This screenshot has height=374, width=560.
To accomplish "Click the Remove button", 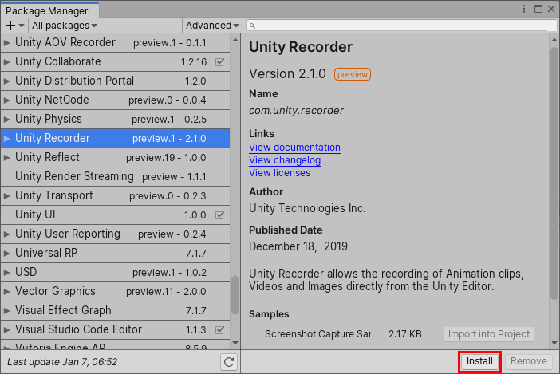I will coord(529,361).
